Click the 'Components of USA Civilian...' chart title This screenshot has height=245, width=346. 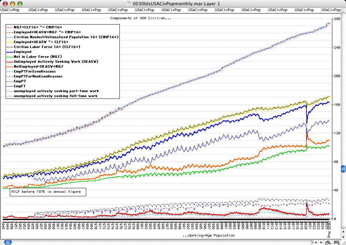[x=141, y=18]
